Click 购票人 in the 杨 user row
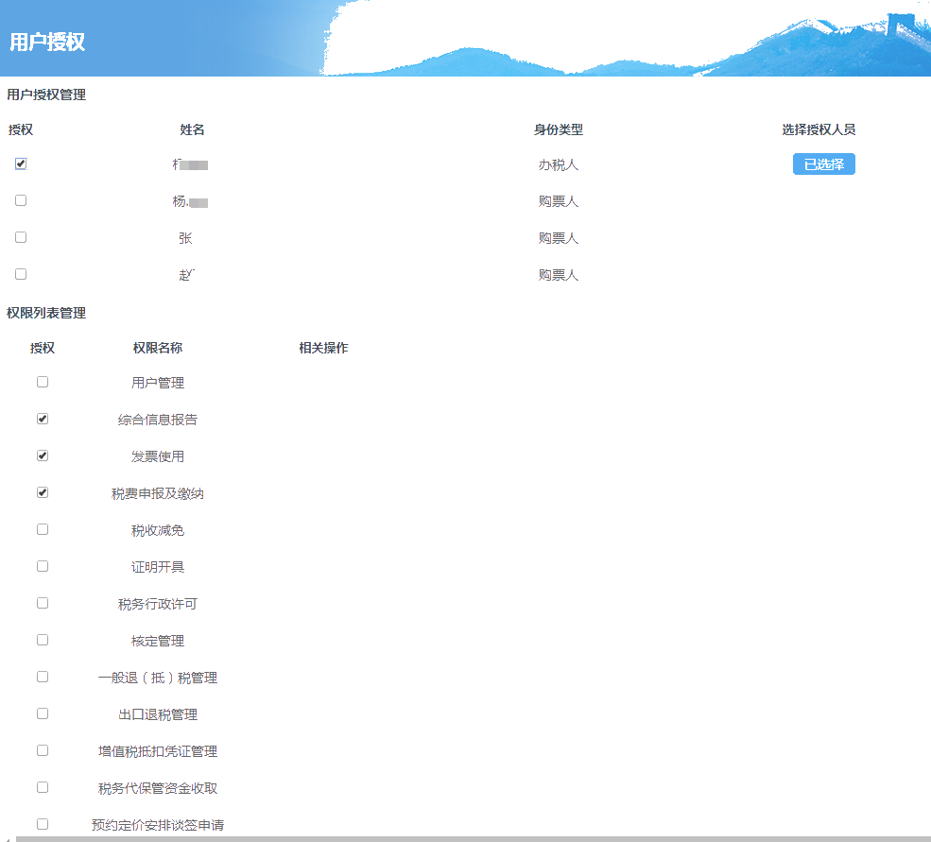The image size is (931, 842). click(558, 202)
